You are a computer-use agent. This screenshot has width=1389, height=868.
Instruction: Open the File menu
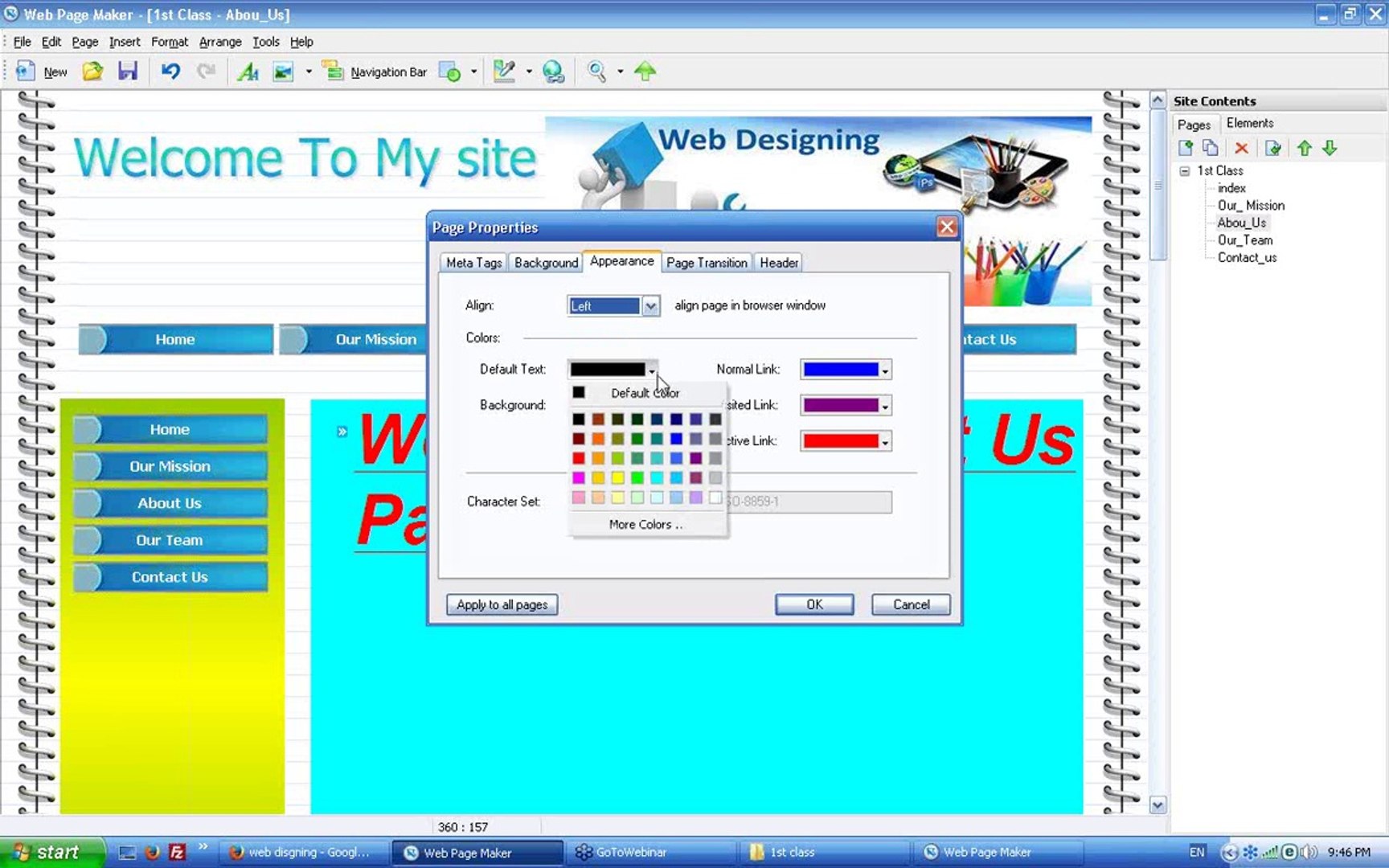point(23,42)
